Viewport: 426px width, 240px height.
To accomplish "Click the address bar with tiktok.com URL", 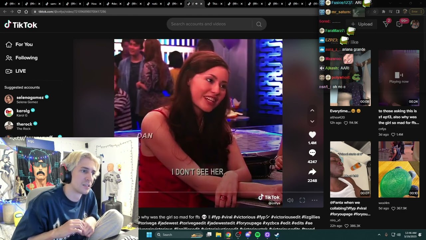I will (x=173, y=11).
